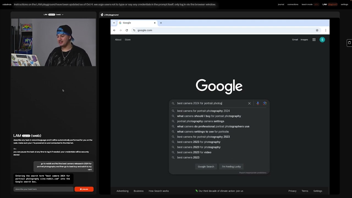
Task: Open the About link
Action: click(x=118, y=40)
